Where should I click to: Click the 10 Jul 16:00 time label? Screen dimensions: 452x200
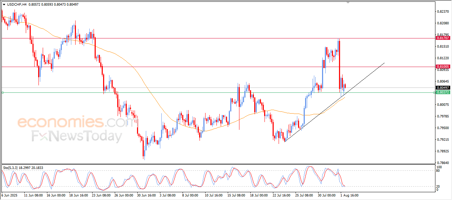coord(213,195)
